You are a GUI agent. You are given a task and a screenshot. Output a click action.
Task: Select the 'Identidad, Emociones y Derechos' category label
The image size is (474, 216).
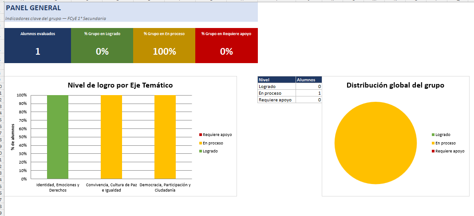pyautogui.click(x=58, y=188)
